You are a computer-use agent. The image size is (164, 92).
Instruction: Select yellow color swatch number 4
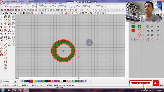point(34,81)
